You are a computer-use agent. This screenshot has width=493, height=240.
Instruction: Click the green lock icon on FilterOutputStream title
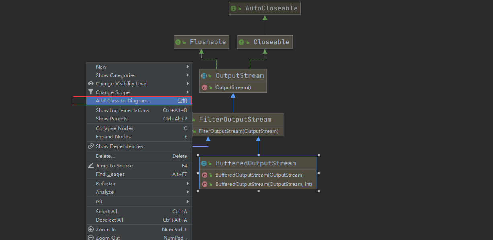click(194, 120)
